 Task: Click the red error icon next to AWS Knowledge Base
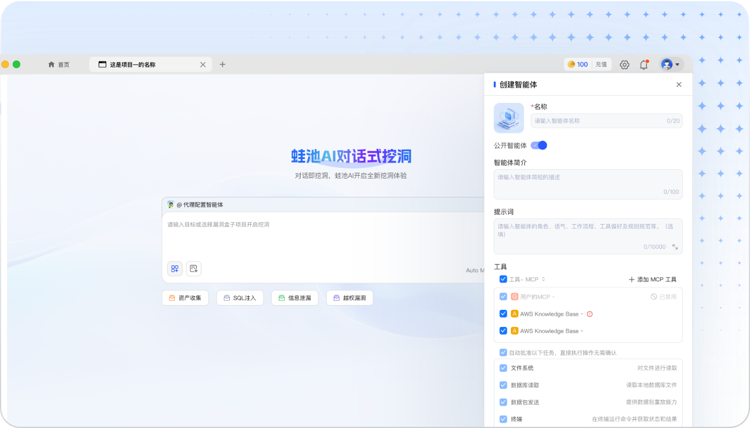pyautogui.click(x=590, y=313)
